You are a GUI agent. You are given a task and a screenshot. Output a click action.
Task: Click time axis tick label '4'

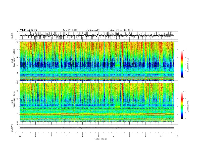point(82,136)
